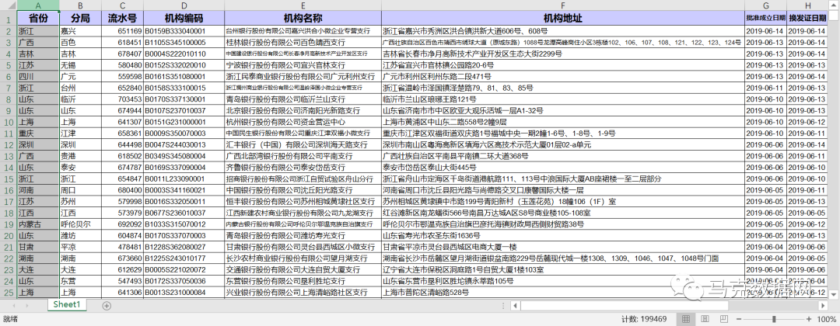Select column G header
840x326 pixels.
[x=766, y=5]
